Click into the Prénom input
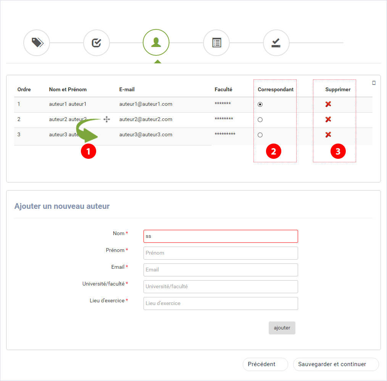Viewport: 387px width, 381px height. [x=221, y=253]
